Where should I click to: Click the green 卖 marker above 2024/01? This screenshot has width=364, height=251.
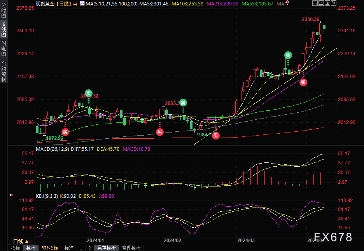tap(88, 94)
